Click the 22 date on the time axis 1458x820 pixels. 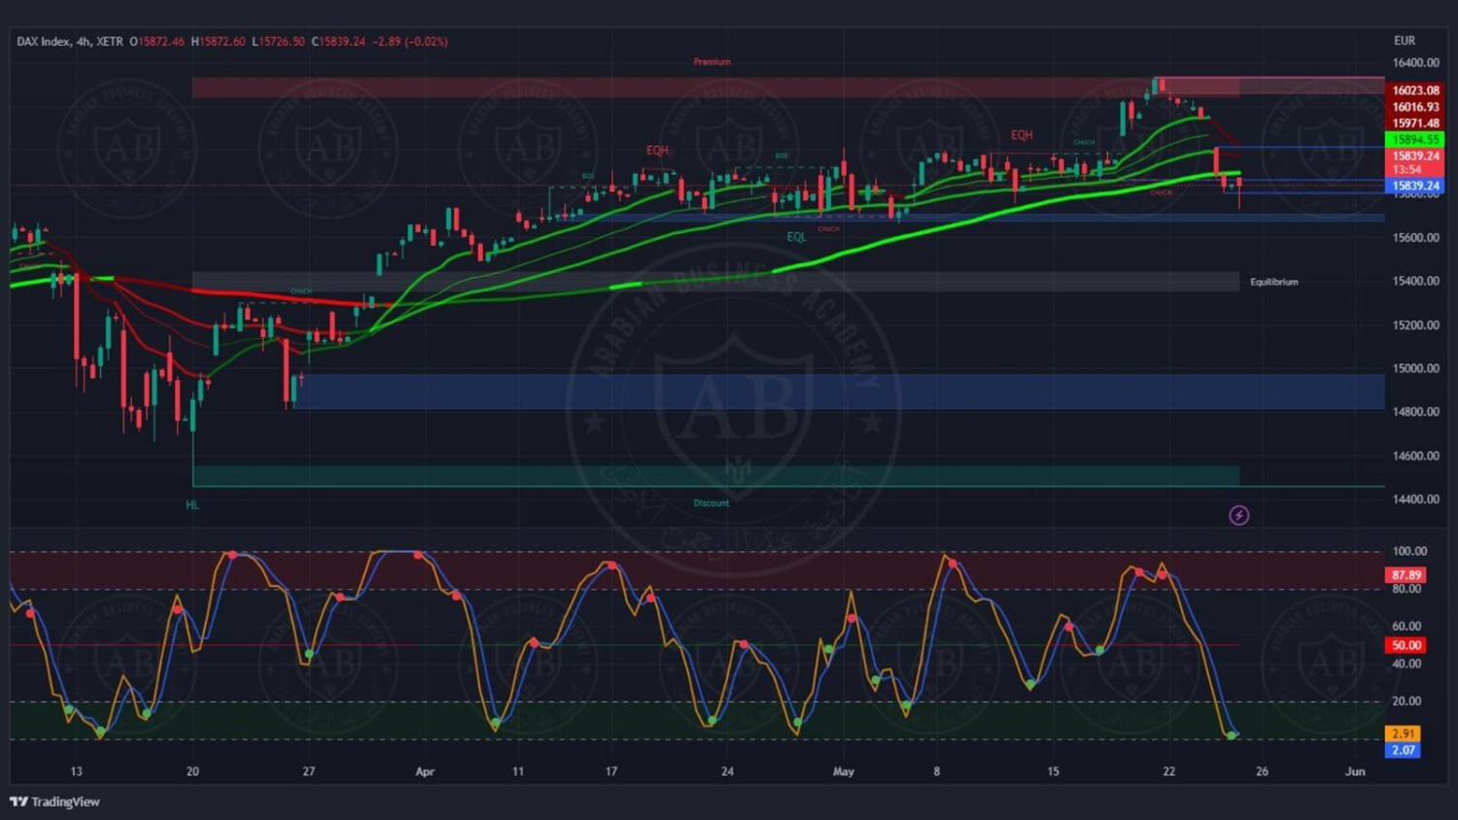pyautogui.click(x=1168, y=771)
